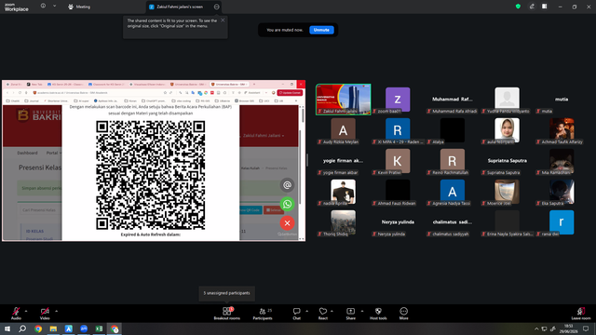Click the Zoom Workplace logo
The image size is (596, 335).
pos(17,7)
